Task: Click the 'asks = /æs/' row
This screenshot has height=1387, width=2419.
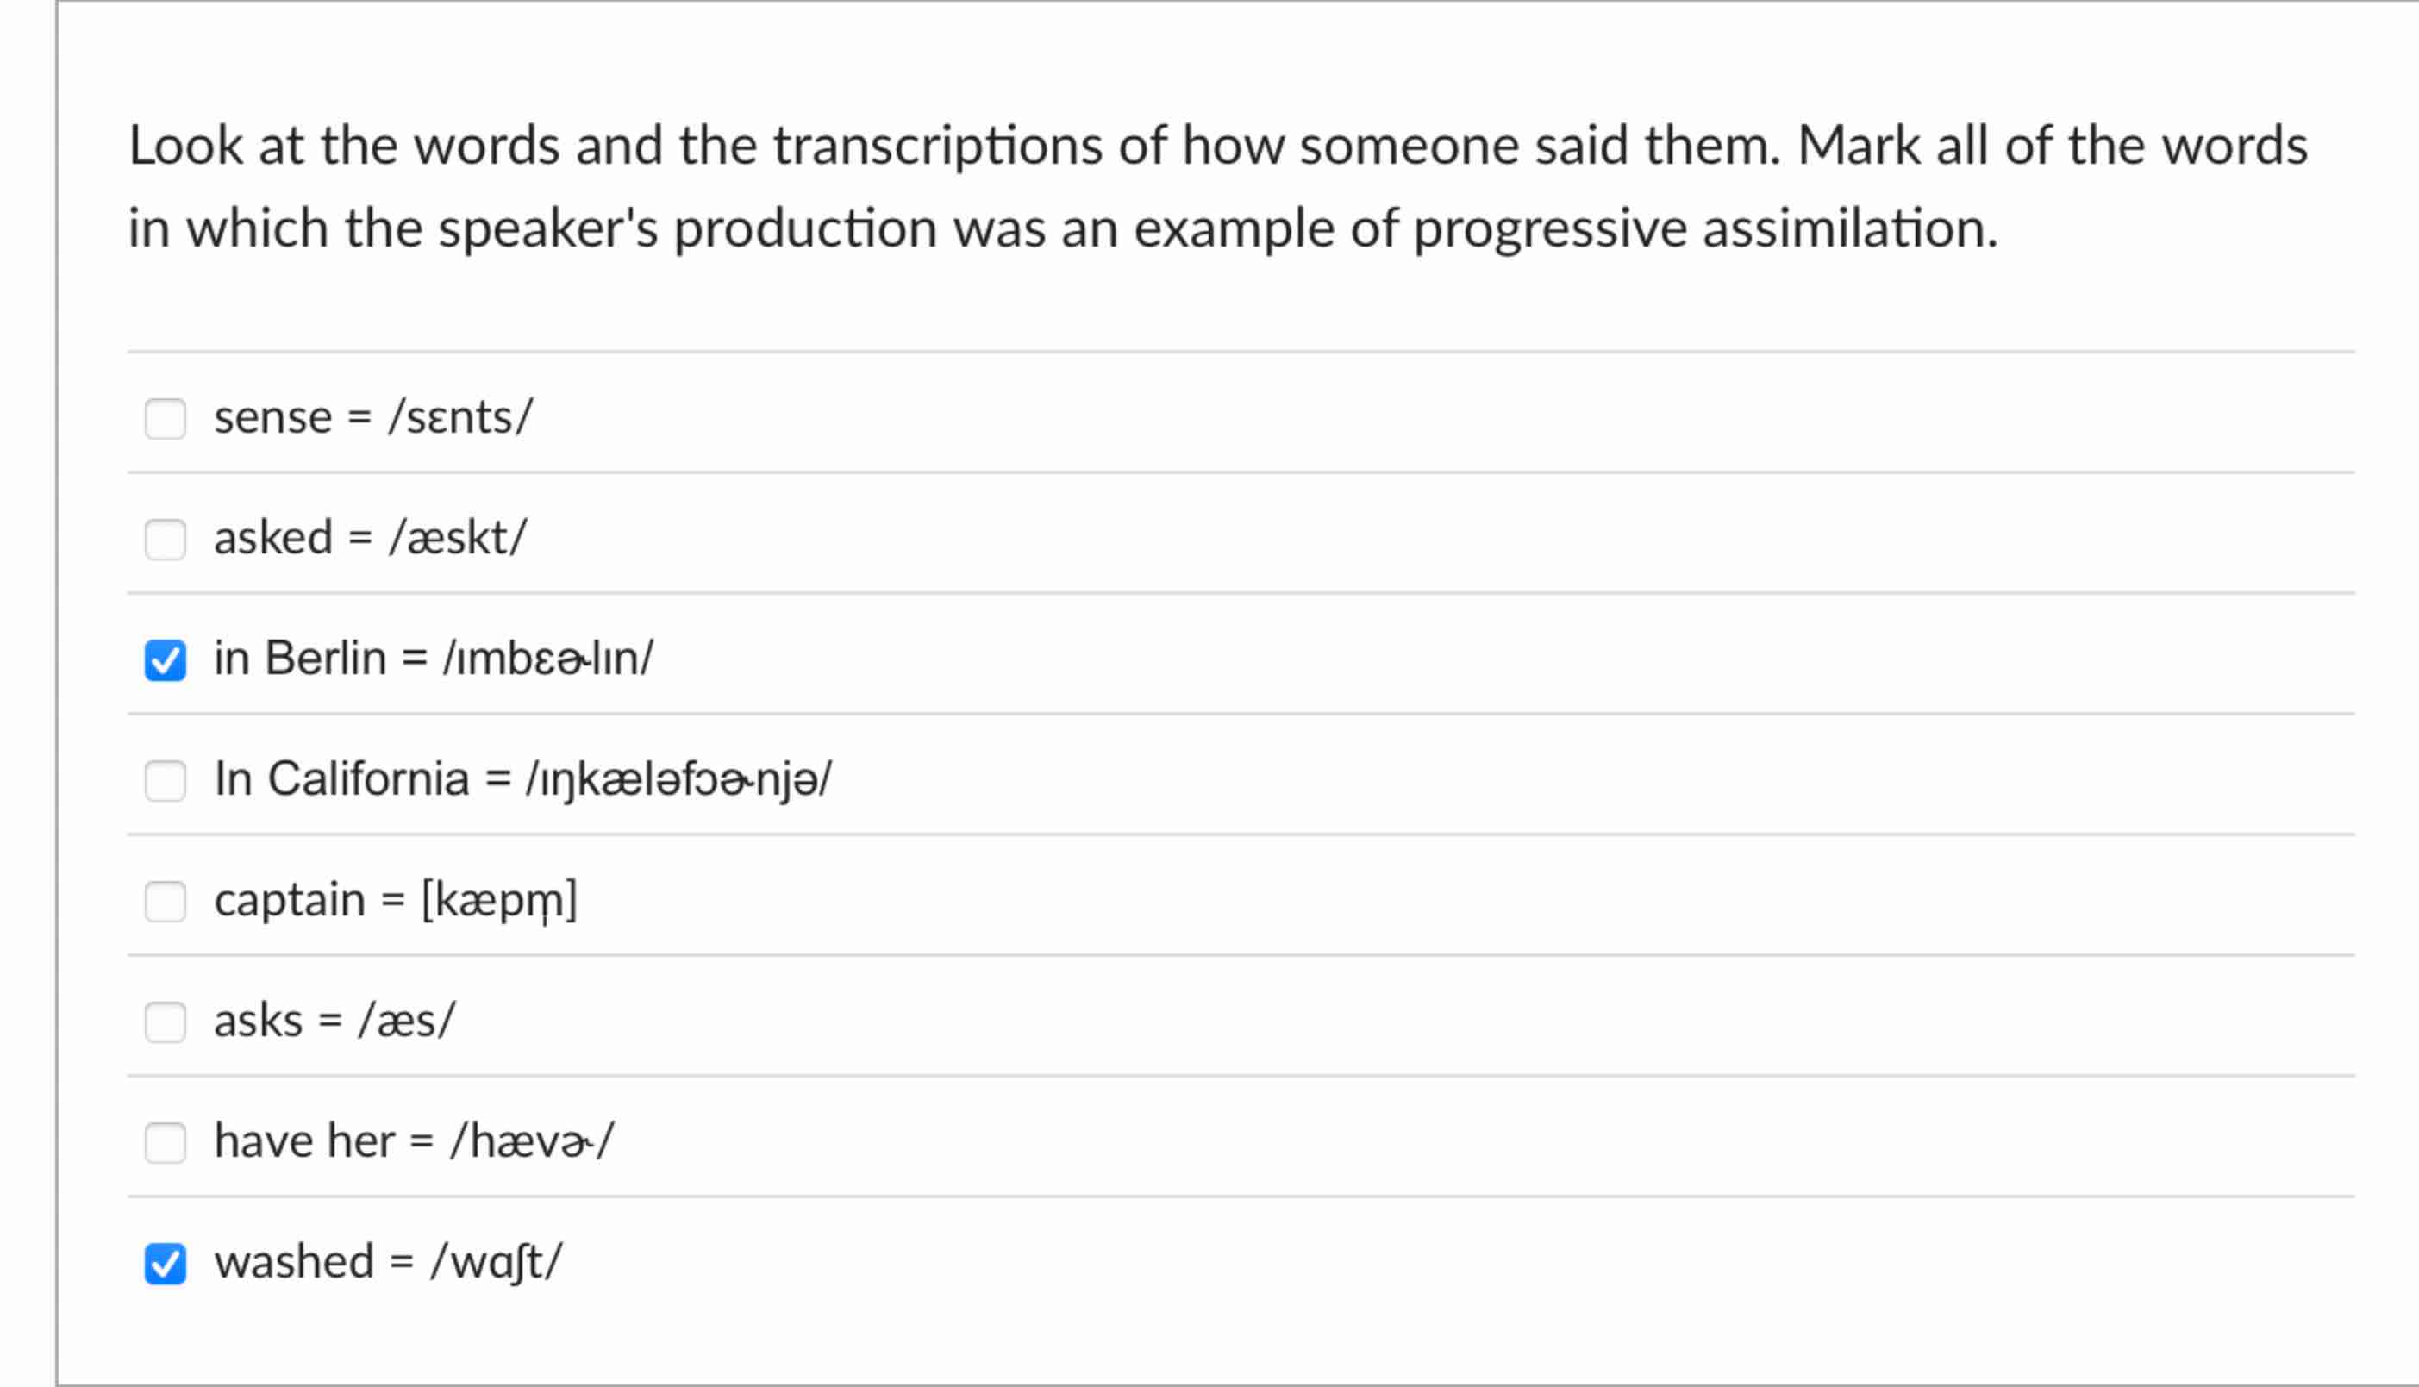Action: pyautogui.click(x=335, y=1021)
